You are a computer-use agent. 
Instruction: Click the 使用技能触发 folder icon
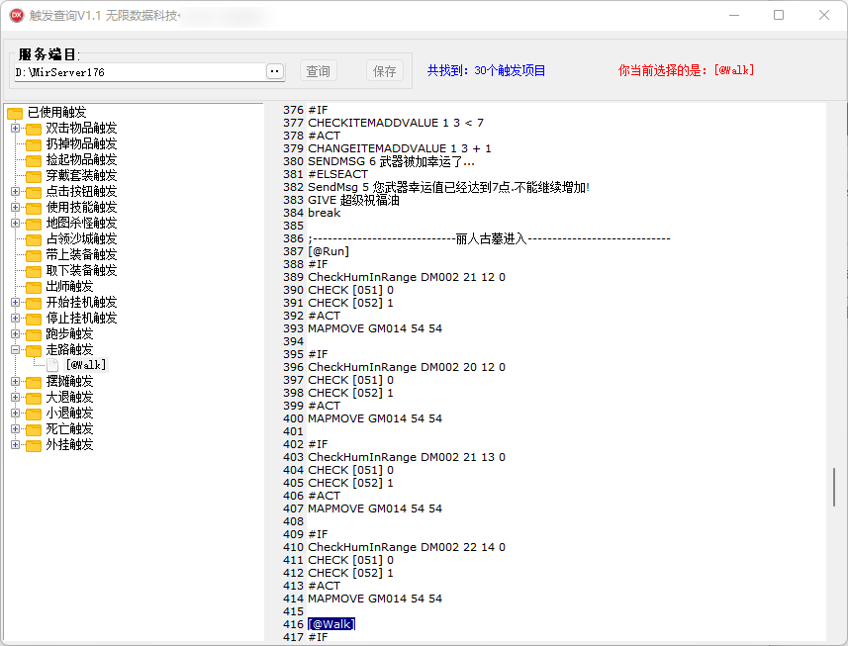click(34, 208)
